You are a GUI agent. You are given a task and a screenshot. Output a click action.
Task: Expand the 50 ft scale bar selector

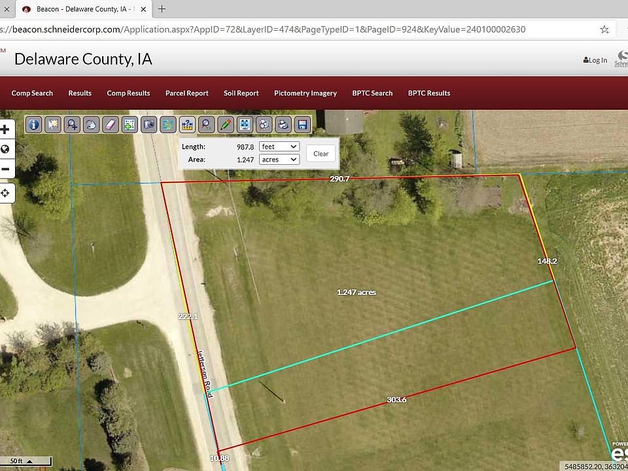(26, 461)
